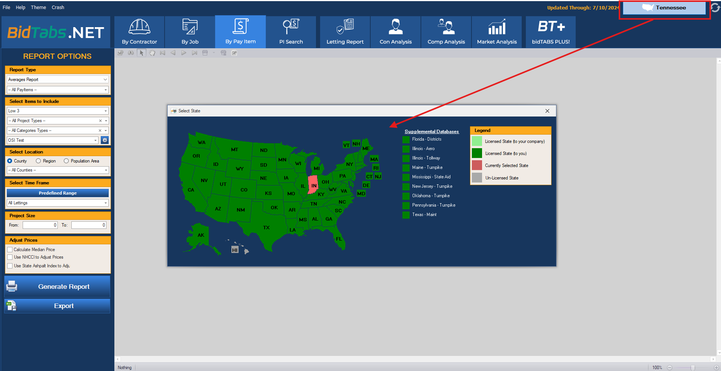Open the Con Analysis section
This screenshot has width=721, height=371.
(x=396, y=32)
